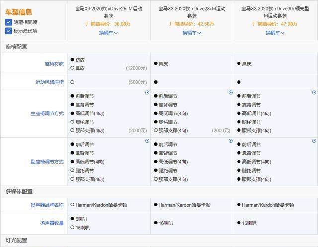Image resolution: width=318 pixels, height=247 pixels.
Task: Click the (12000元) 真皮 option price
Action: 136,68
